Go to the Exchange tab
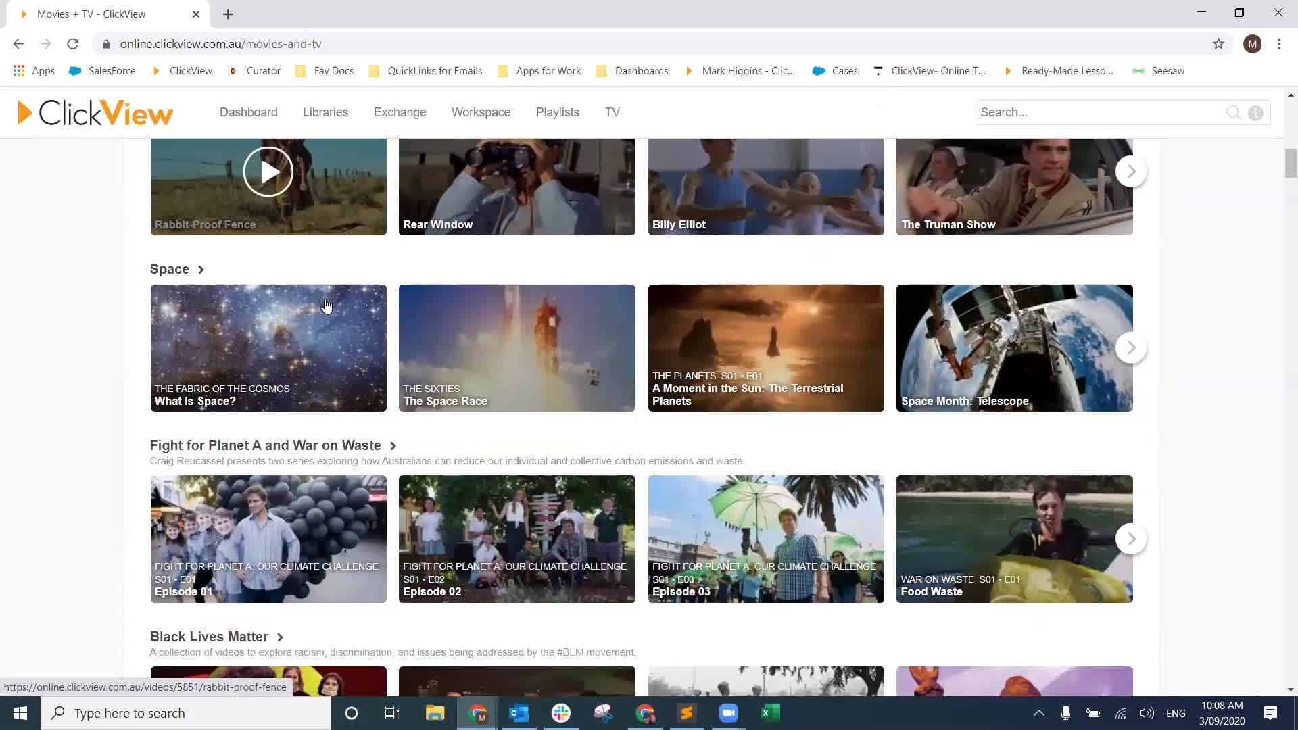The image size is (1298, 730). click(400, 112)
